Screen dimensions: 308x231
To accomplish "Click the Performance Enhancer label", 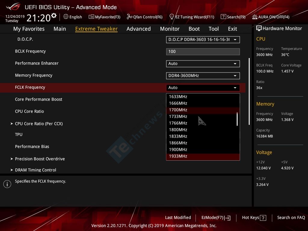I will [x=37, y=63].
